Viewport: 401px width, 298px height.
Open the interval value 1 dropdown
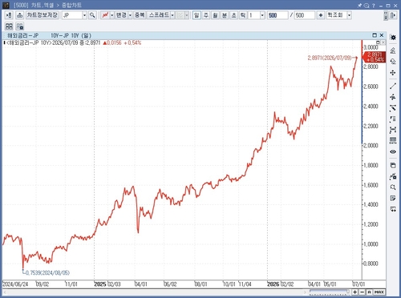pos(262,15)
